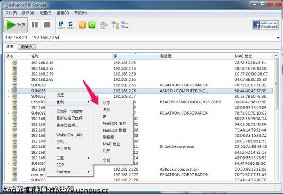This screenshot has width=283, height=194.
Task: Open the IP range history dropdown arrow
Action: pyautogui.click(x=278, y=38)
